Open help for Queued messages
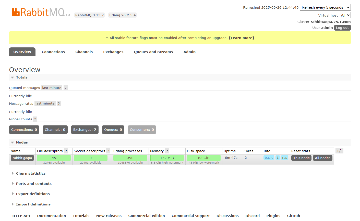360x221 pixels. click(x=66, y=88)
